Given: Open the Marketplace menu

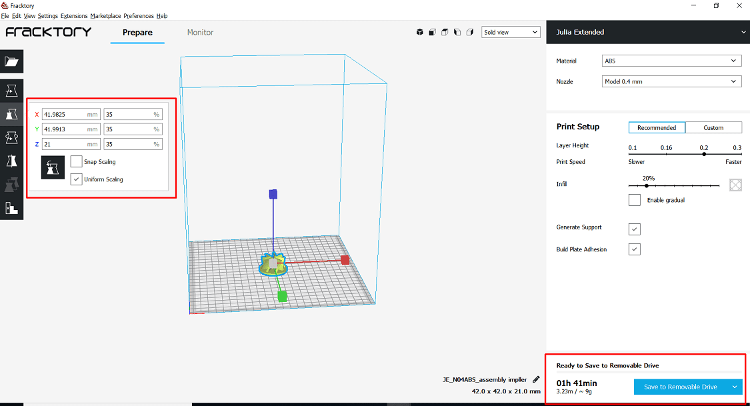Looking at the screenshot, I should tap(105, 16).
